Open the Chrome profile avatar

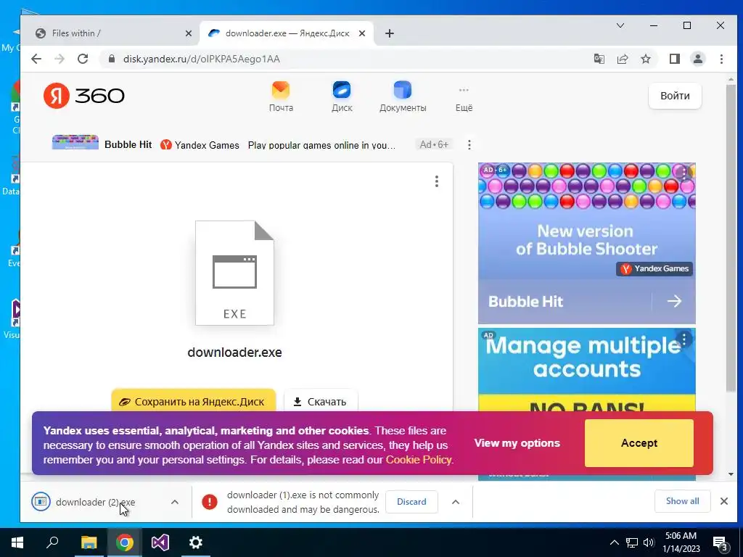[697, 59]
